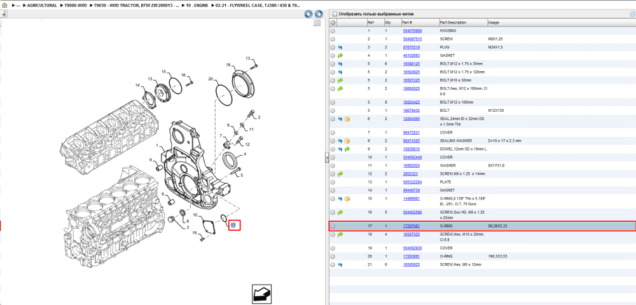Click the gray circle icon in the table header
The width and height of the screenshot is (636, 305).
click(x=333, y=23)
